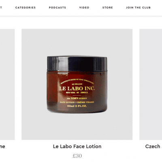Click the Le Labo Face Lotion title
162x162 pixels.
click(x=77, y=146)
